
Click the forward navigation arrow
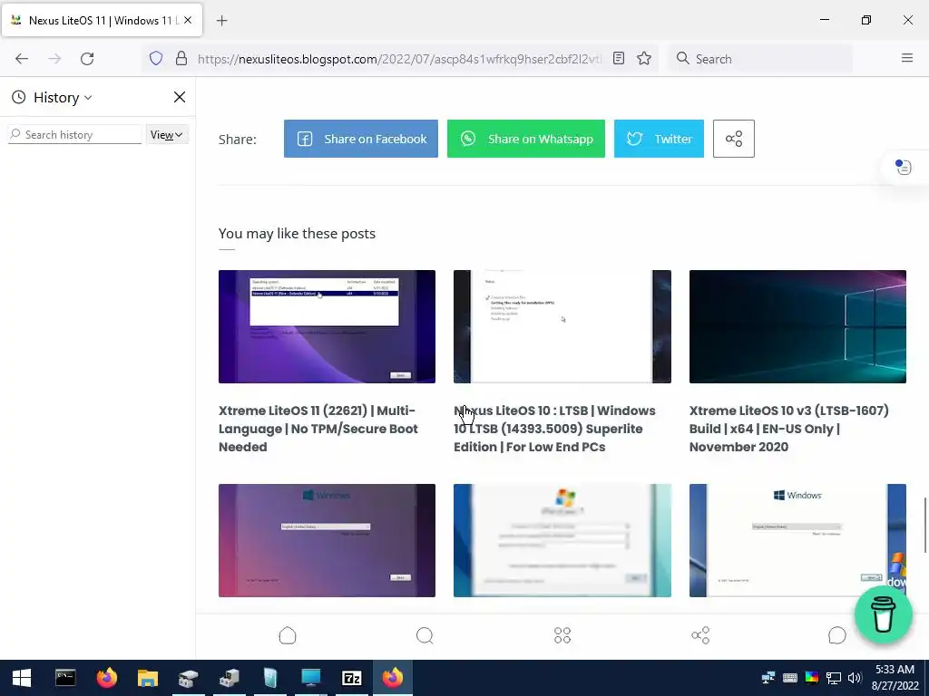pyautogui.click(x=54, y=59)
